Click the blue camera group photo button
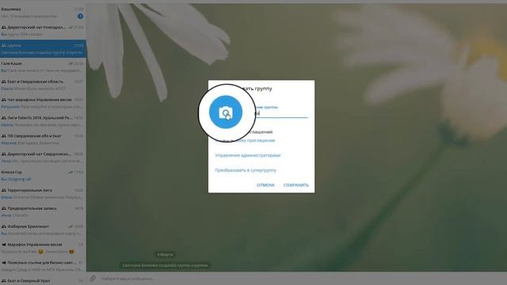This screenshot has height=285, width=507. point(226,112)
